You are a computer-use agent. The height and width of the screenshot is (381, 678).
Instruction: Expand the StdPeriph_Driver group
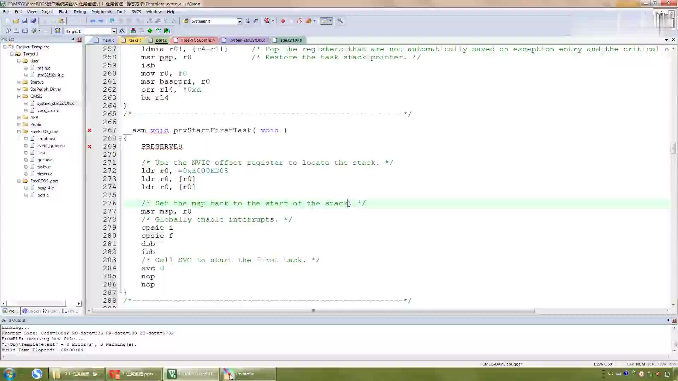[x=19, y=89]
